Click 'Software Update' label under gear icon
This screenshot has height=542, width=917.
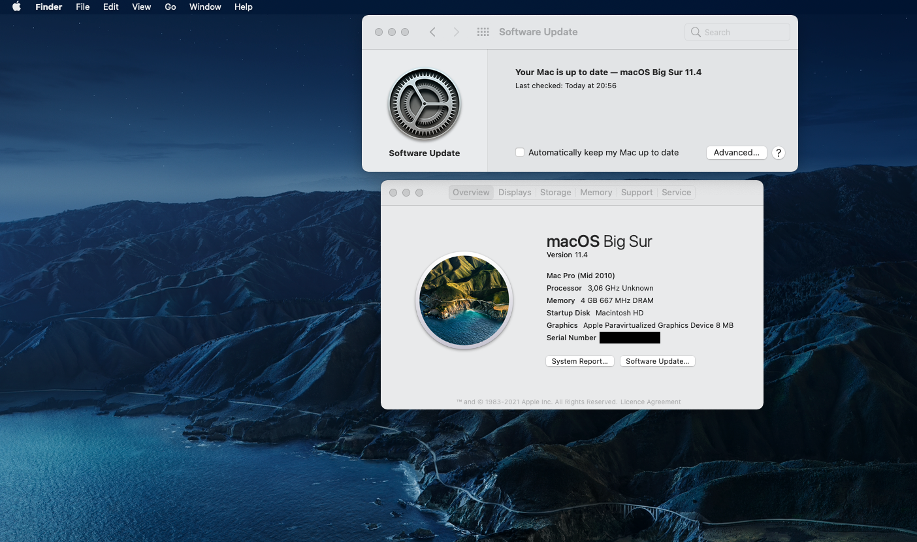(425, 153)
